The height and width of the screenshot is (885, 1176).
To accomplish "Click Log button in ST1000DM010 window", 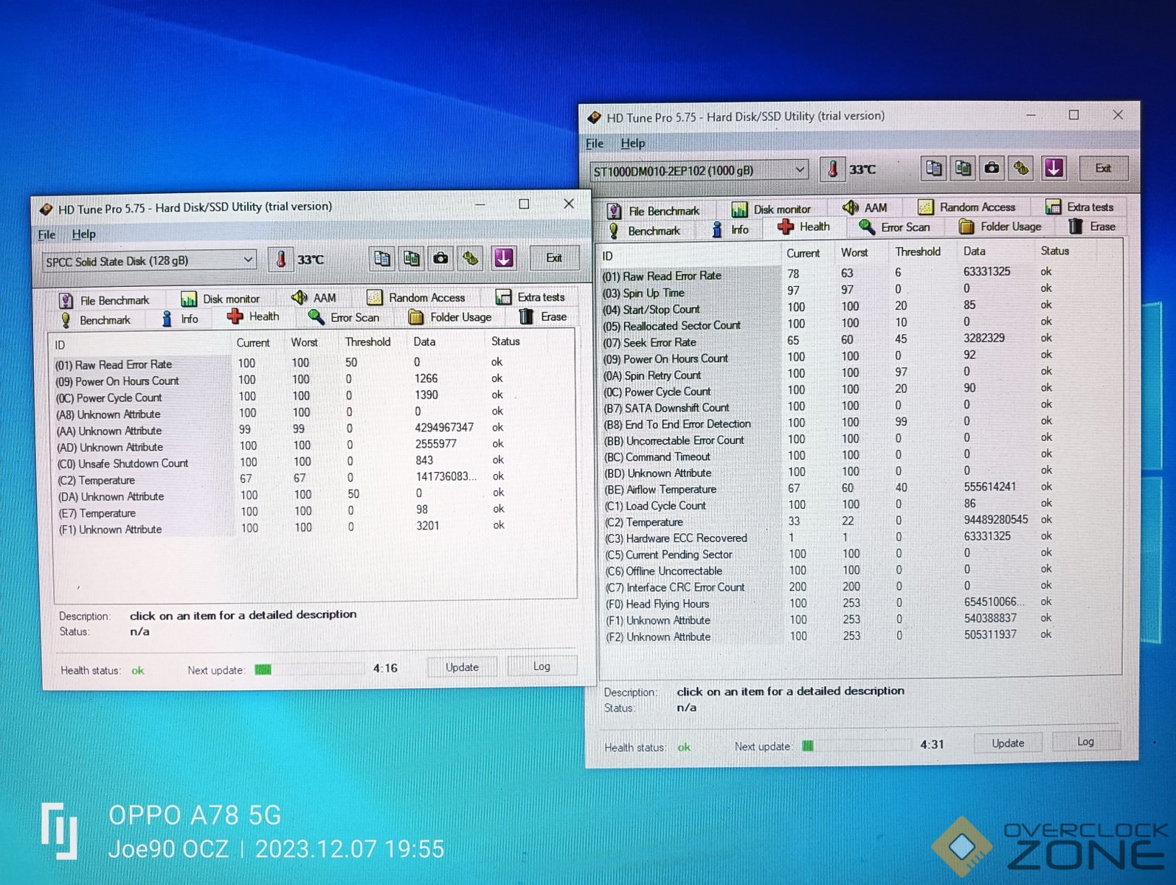I will click(1085, 742).
